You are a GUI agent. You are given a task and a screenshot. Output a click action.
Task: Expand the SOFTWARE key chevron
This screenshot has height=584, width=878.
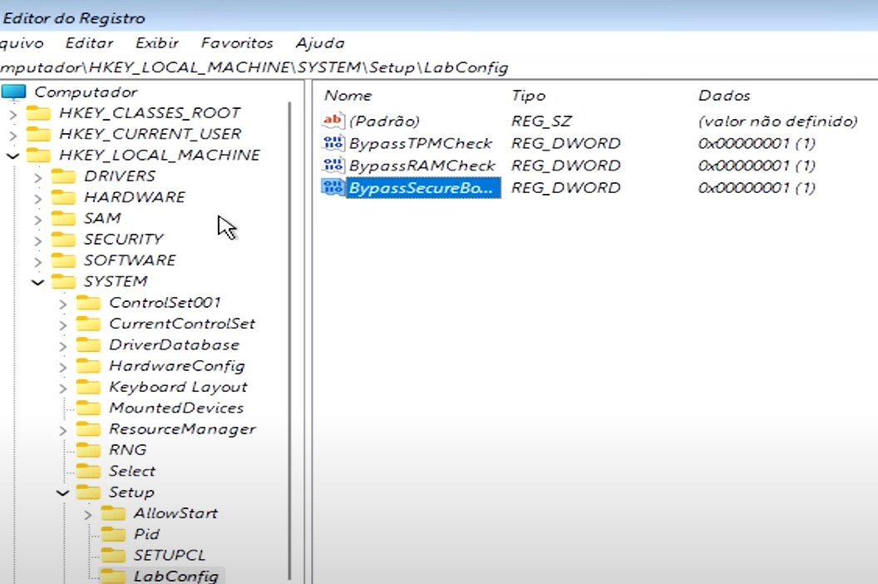pyautogui.click(x=37, y=261)
